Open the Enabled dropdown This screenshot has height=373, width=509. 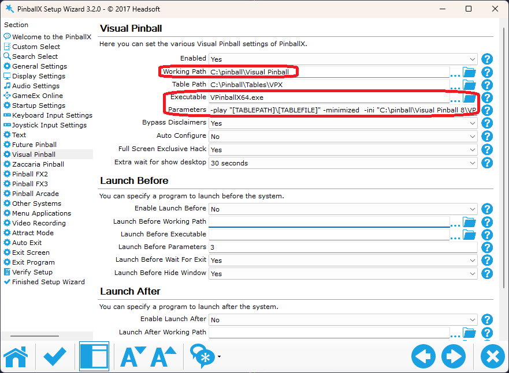(343, 59)
